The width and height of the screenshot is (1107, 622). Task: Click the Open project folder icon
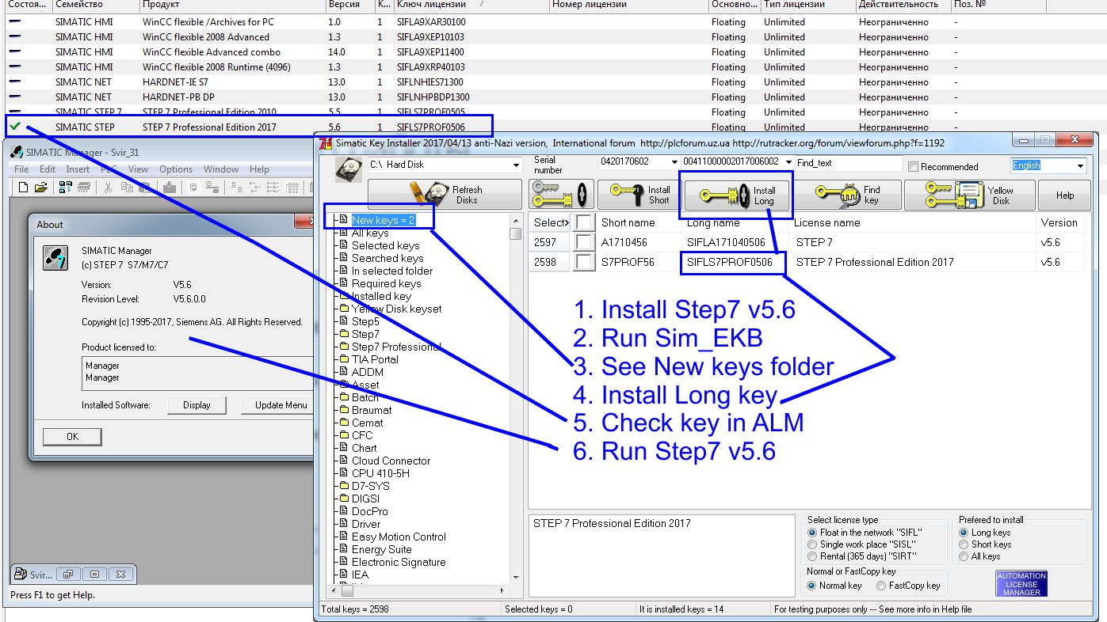tap(40, 186)
